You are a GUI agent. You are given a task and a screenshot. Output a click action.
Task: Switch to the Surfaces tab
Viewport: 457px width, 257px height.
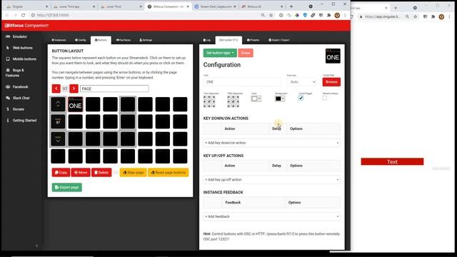click(x=124, y=40)
